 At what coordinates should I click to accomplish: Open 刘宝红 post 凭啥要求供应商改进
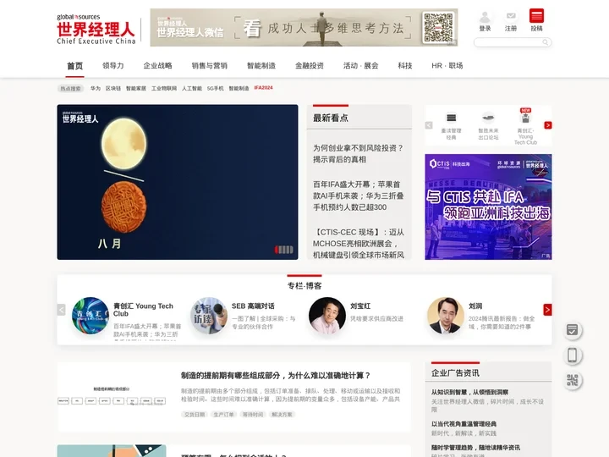(x=376, y=319)
